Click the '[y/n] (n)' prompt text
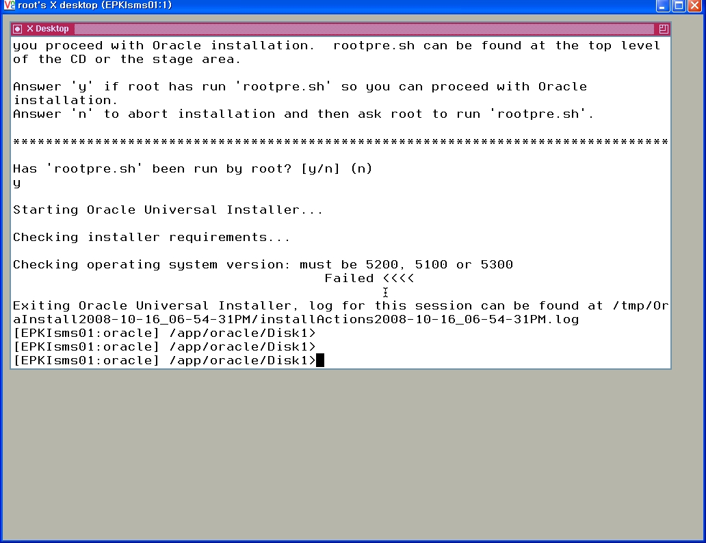Screen dimensions: 706x543 (337, 169)
